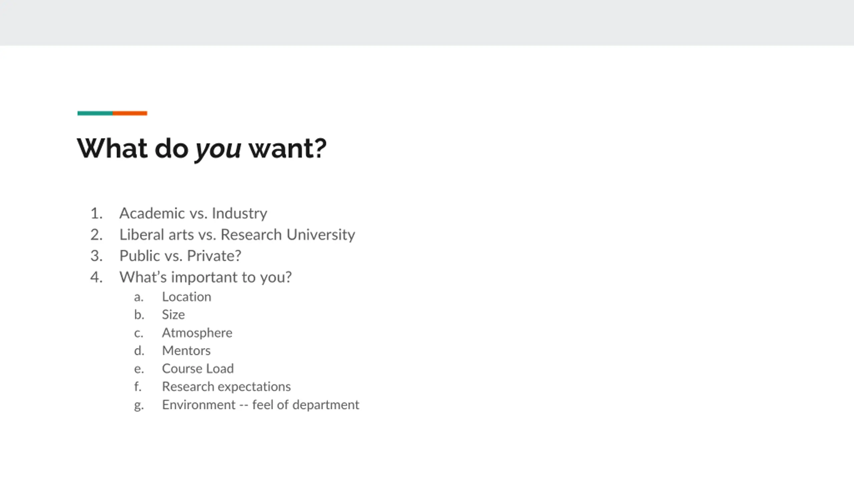
Task: Click the 'Mentors' sub-item
Action: click(186, 351)
